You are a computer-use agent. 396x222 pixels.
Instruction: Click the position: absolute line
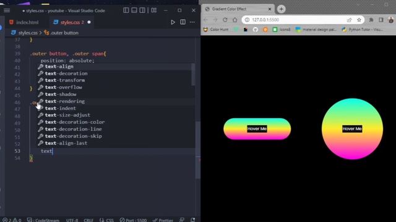click(x=67, y=60)
